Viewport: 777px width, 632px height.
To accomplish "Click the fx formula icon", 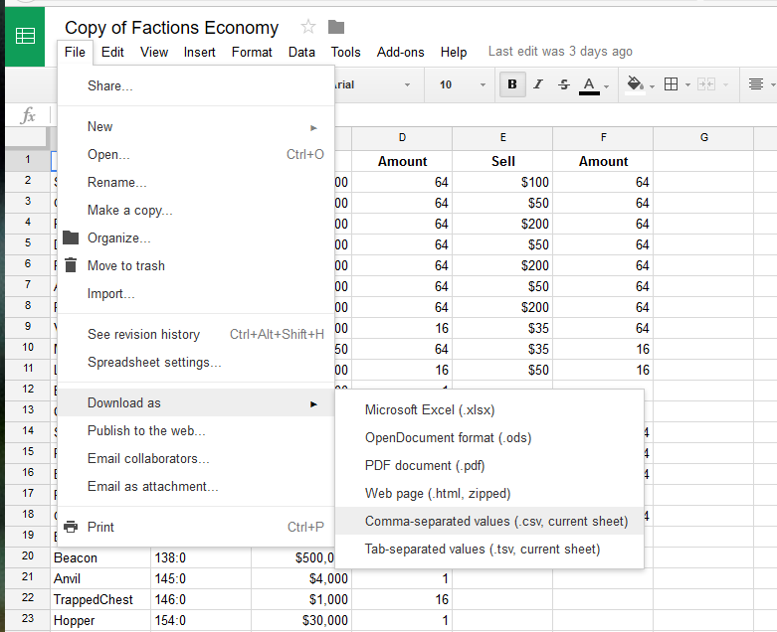I will pyautogui.click(x=28, y=115).
